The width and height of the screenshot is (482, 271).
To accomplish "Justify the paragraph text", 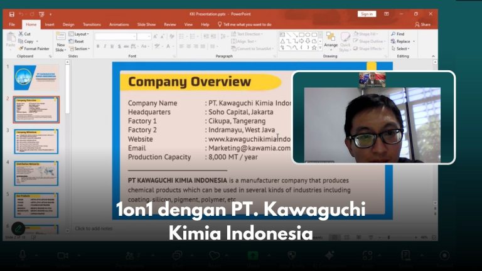I will [203, 46].
